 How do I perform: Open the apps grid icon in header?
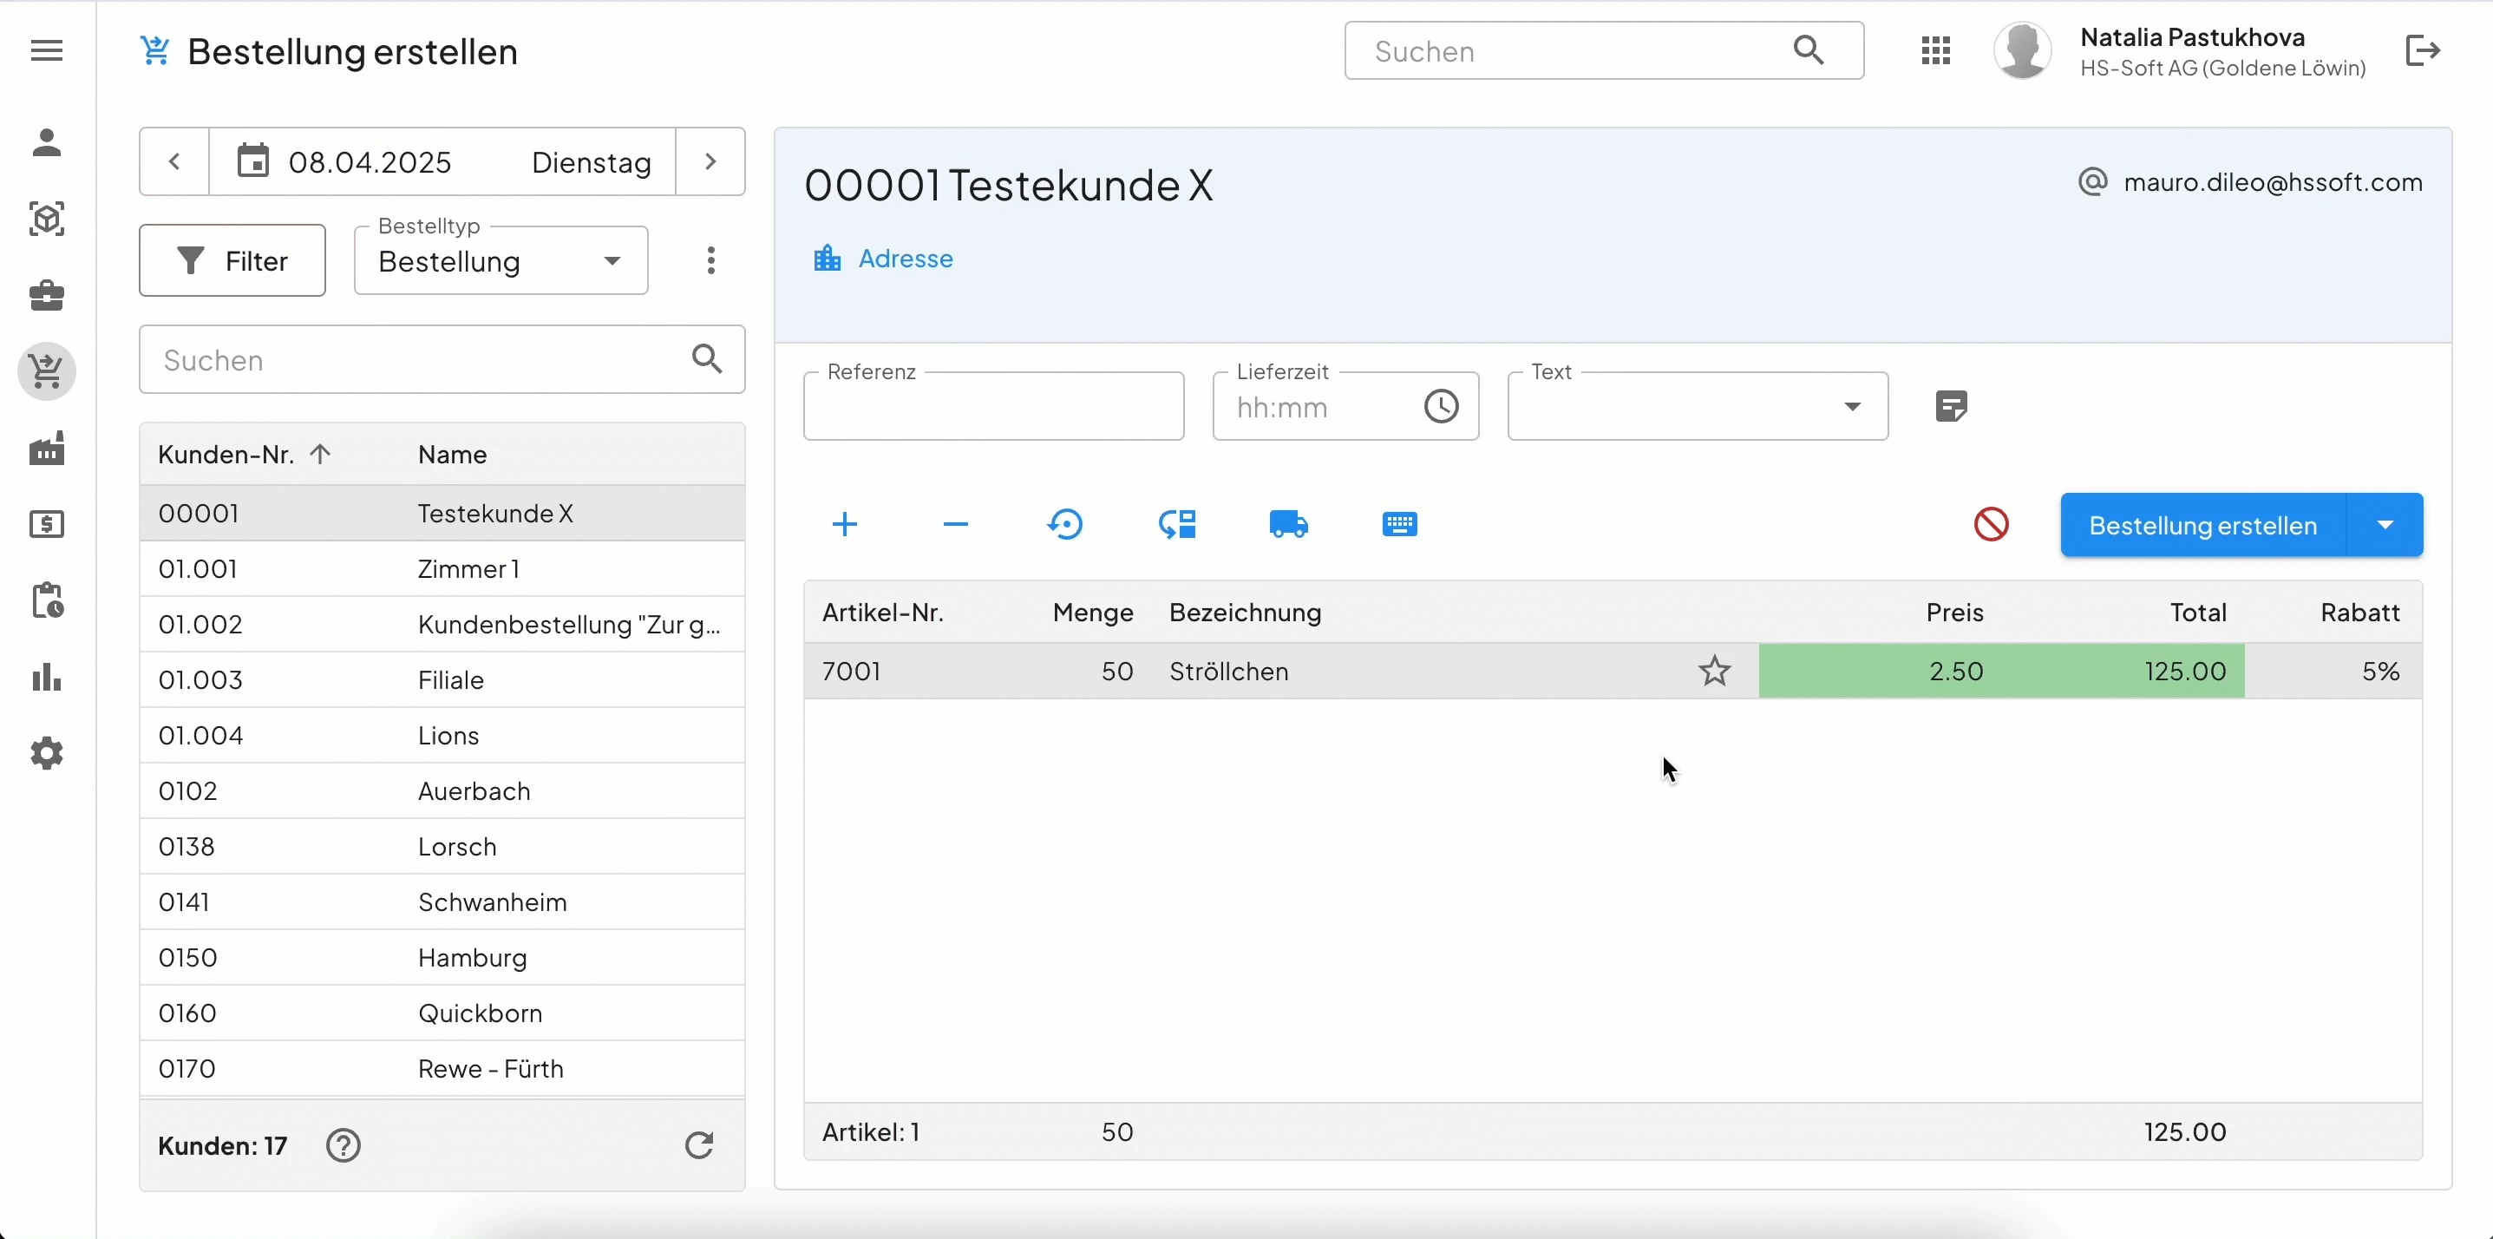coord(1935,50)
